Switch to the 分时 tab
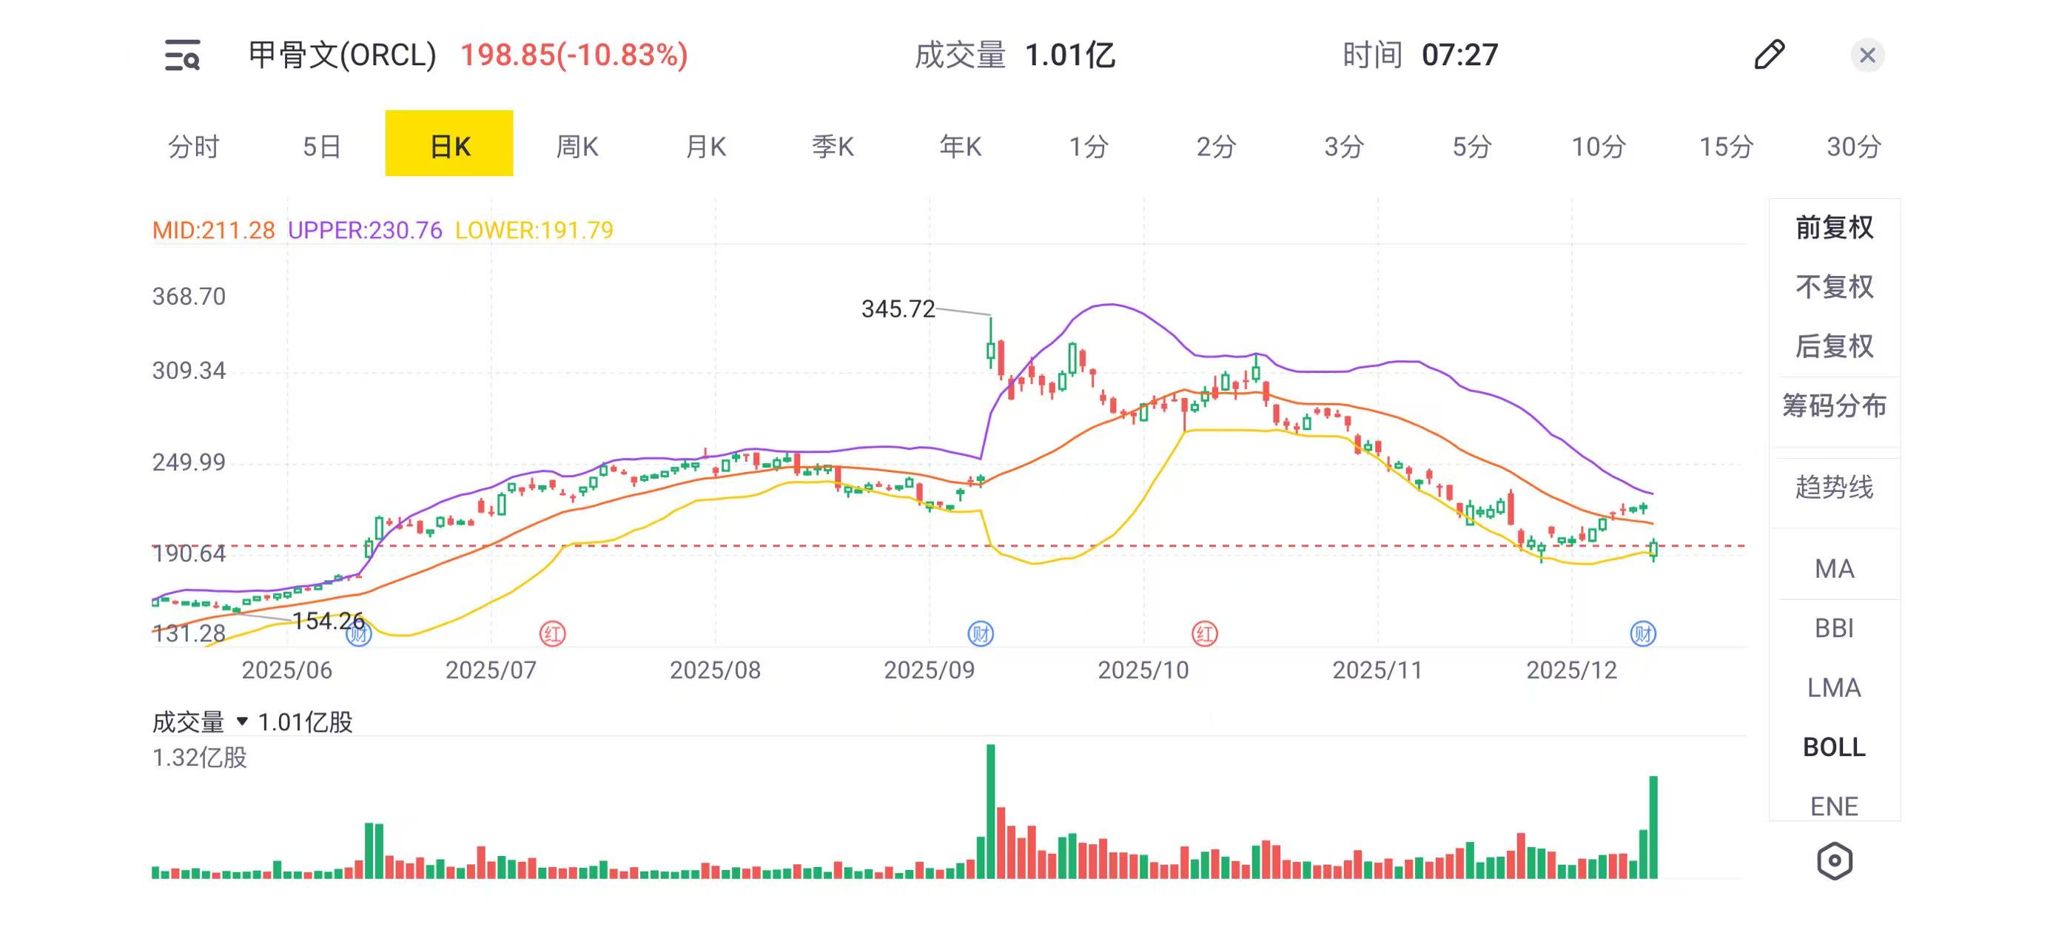The height and width of the screenshot is (947, 2053). point(194,146)
